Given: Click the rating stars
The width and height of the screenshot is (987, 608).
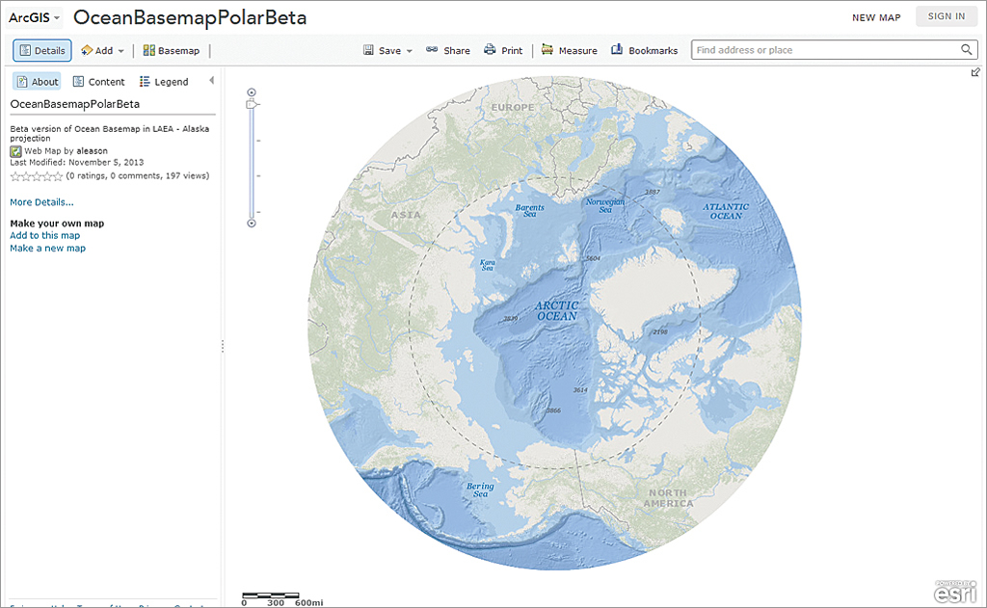Looking at the screenshot, I should (37, 176).
